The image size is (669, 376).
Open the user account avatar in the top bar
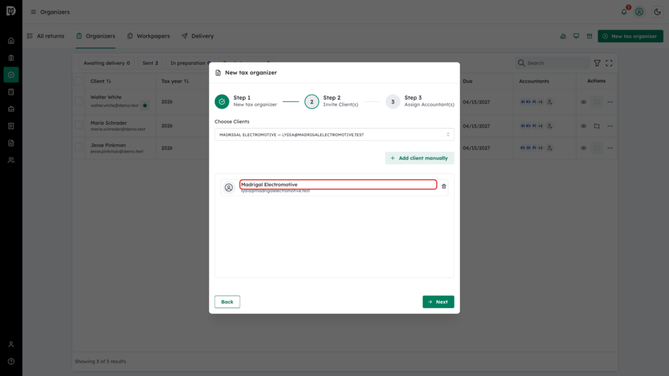[639, 12]
